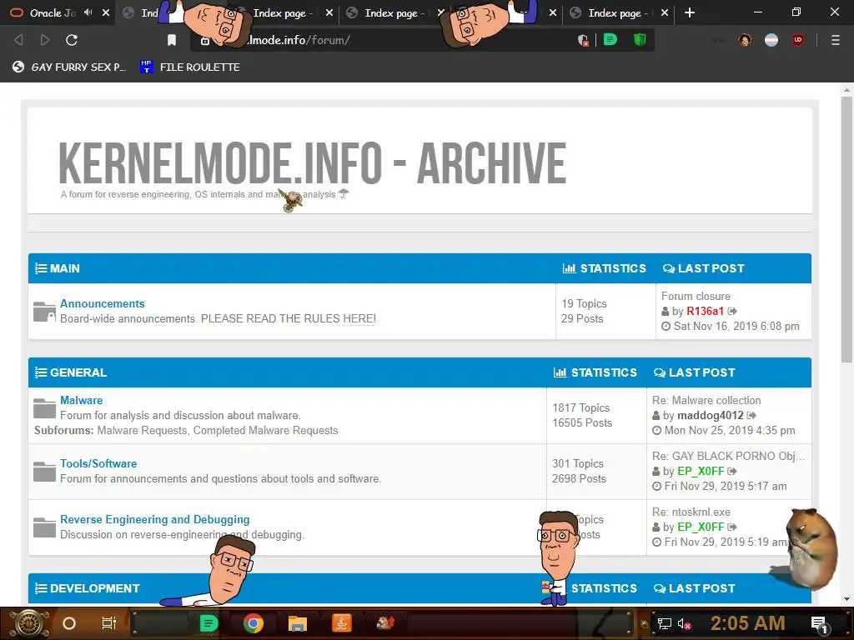854x640 pixels.
Task: Click the muted volume tray icon
Action: click(x=684, y=623)
